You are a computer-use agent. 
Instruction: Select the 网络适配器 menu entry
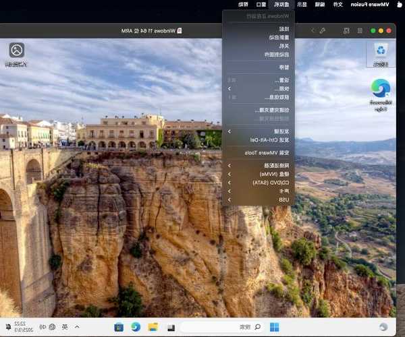[x=259, y=166]
